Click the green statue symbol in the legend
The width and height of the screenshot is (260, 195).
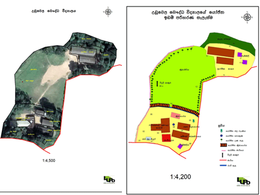click(x=221, y=131)
